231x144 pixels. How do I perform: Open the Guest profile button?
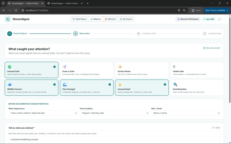[196, 11]
